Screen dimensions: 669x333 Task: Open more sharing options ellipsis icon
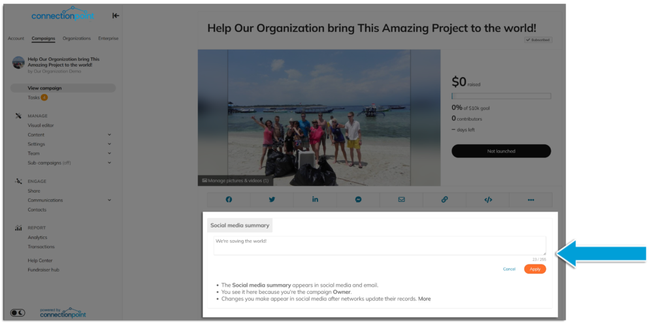[530, 200]
